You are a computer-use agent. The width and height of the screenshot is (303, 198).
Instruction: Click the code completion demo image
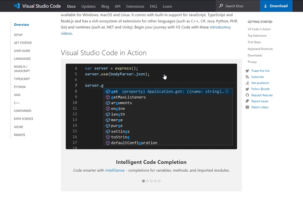[x=151, y=106]
